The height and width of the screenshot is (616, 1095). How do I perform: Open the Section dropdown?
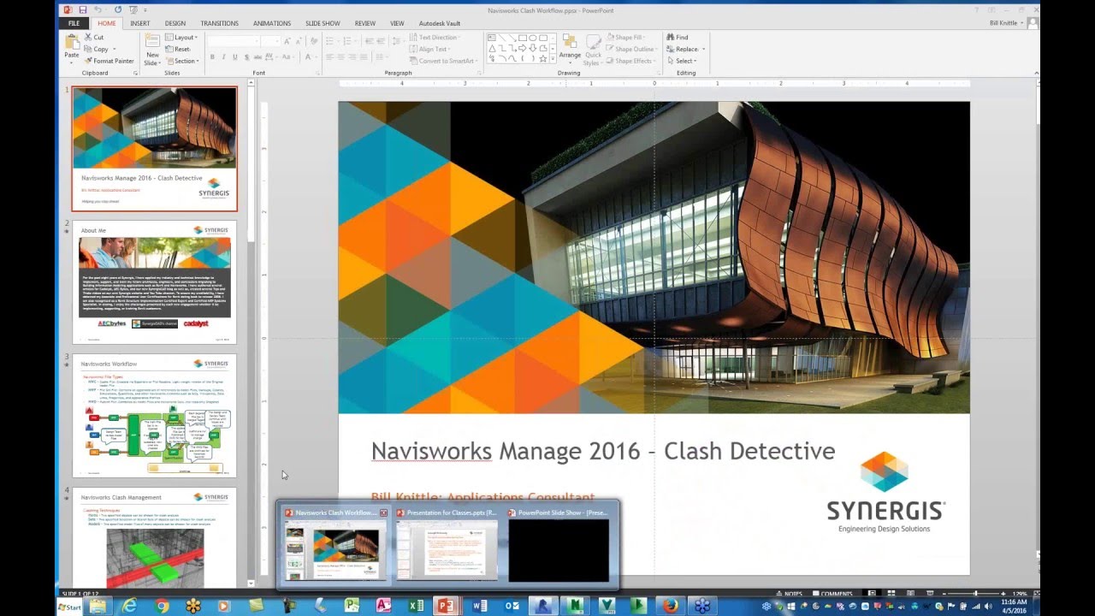pos(182,61)
